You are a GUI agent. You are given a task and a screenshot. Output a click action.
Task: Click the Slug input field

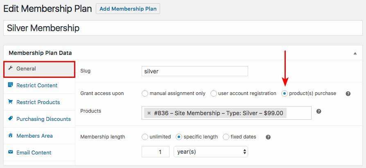[x=194, y=71]
